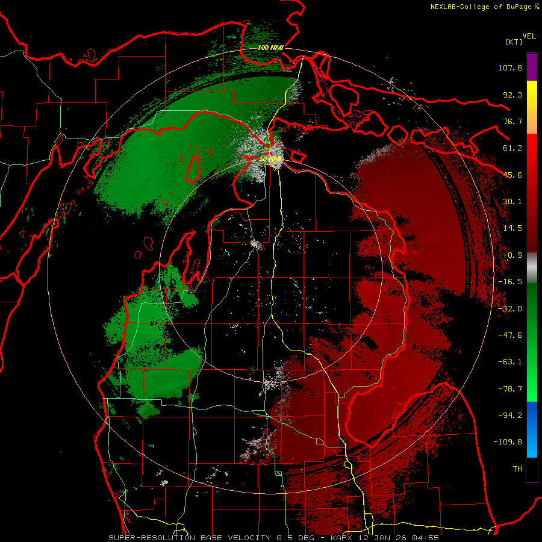Click the [KT] units label
The width and height of the screenshot is (542, 542).
point(514,42)
